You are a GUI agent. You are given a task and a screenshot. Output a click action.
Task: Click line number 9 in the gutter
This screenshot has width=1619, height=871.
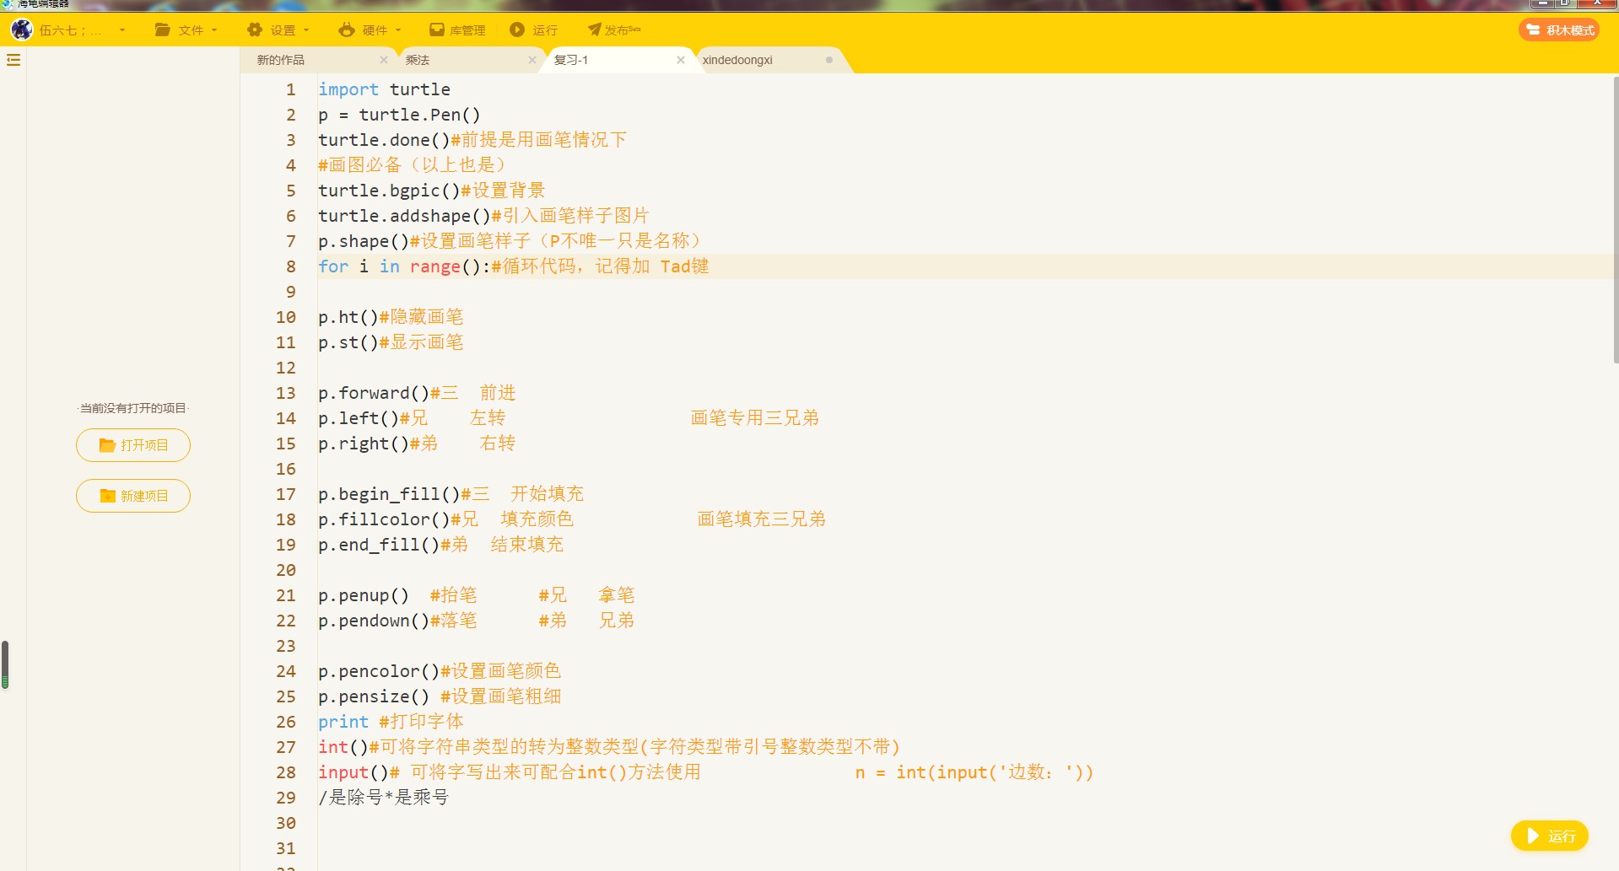[x=291, y=292]
